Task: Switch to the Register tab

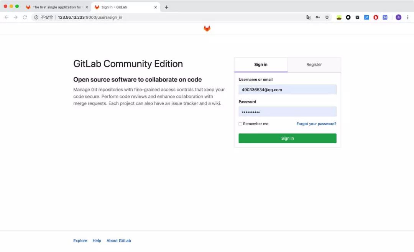Action: [x=314, y=65]
